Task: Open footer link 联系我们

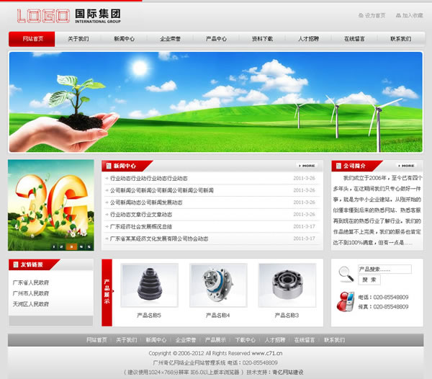Action: 334,340
